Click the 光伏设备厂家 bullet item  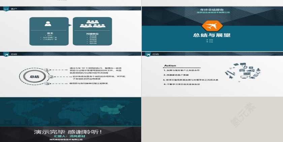coord(50,37)
